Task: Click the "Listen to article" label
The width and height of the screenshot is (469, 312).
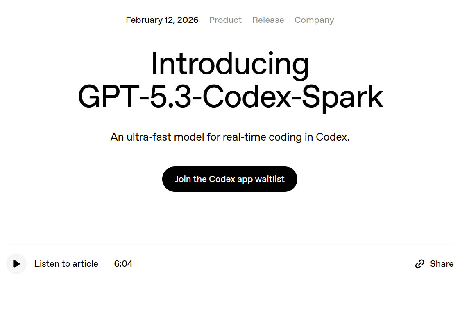Action: pos(66,264)
